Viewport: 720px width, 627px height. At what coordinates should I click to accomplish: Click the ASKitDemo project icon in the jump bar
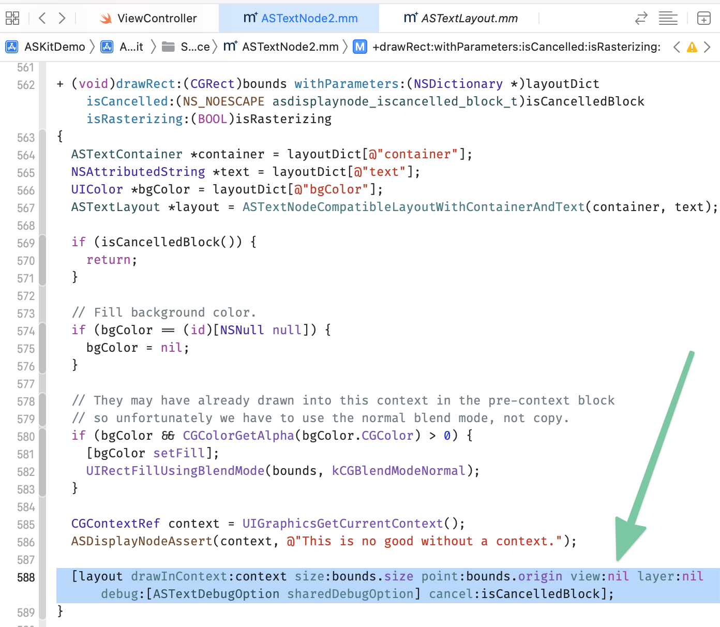coord(11,47)
